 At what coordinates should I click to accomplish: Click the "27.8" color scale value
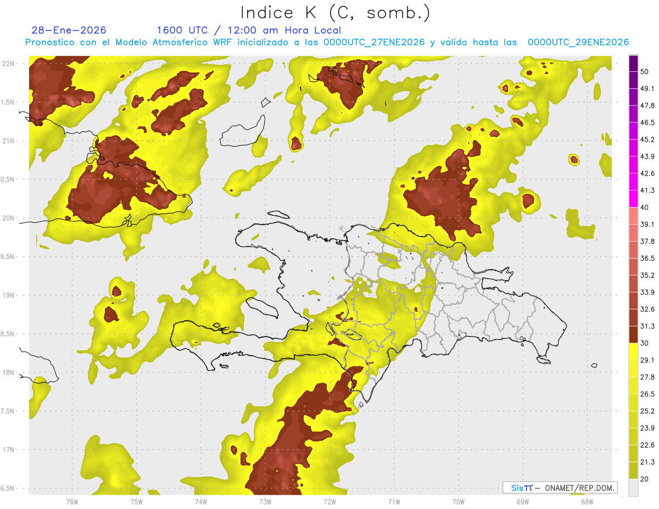coord(647,377)
